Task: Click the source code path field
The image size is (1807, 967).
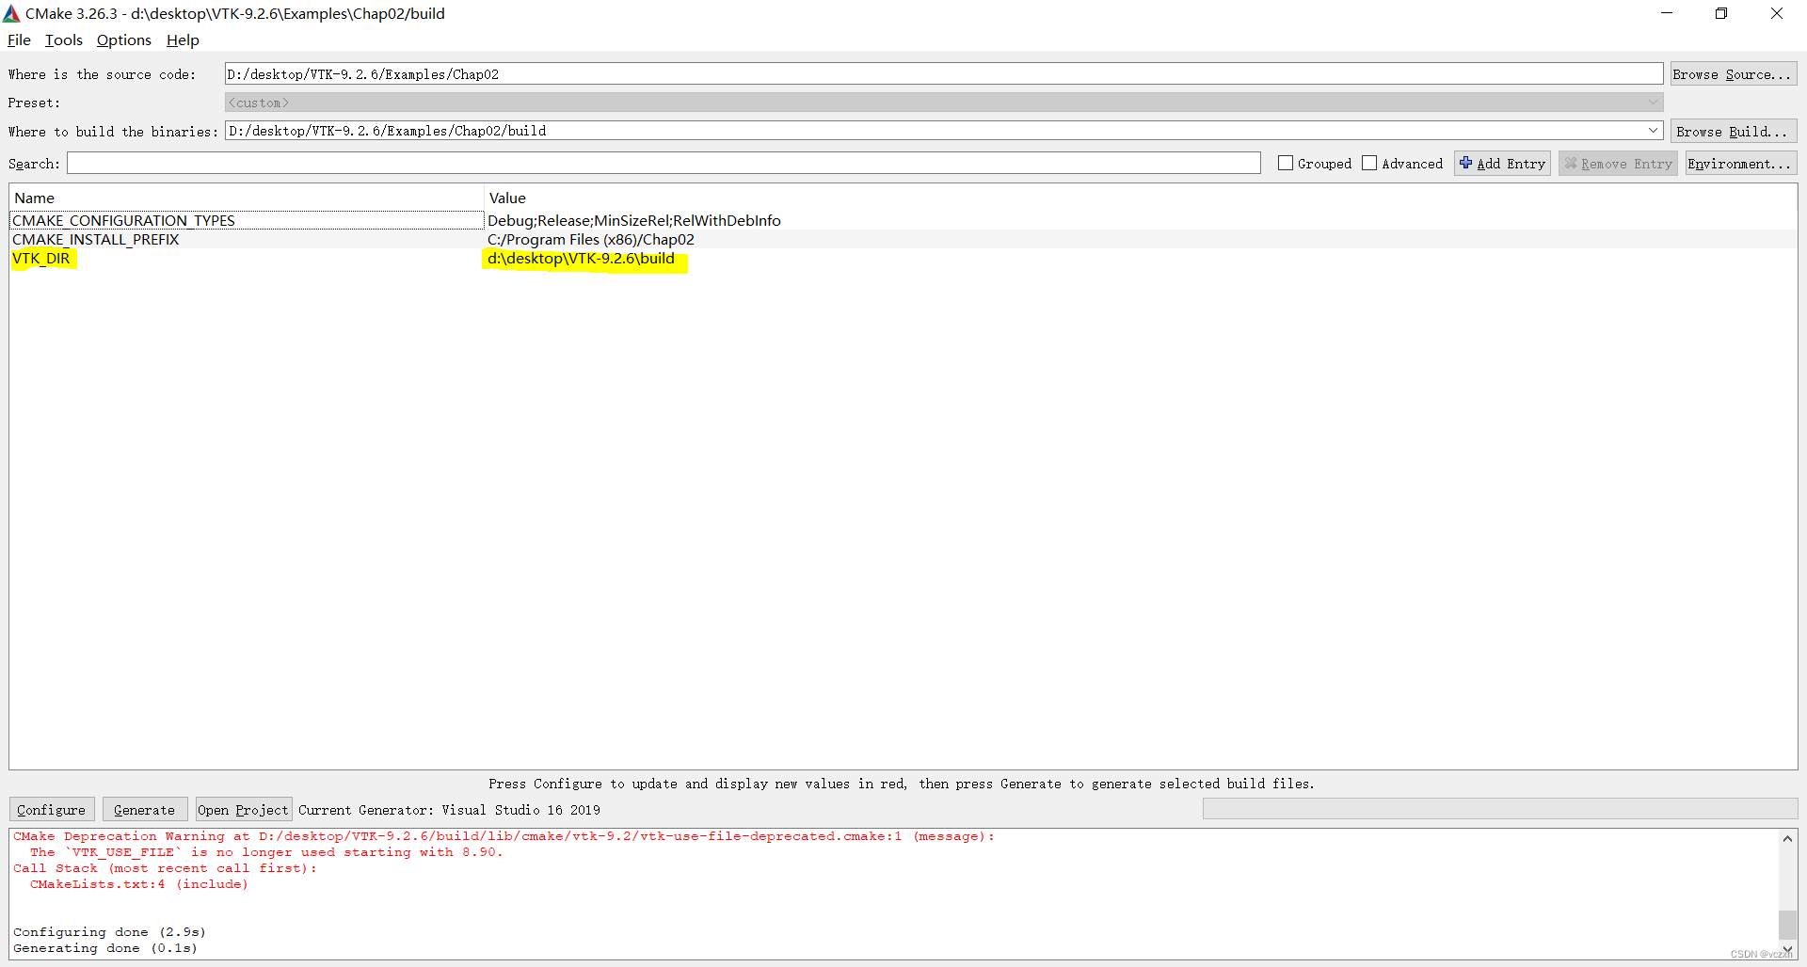Action: click(x=943, y=73)
